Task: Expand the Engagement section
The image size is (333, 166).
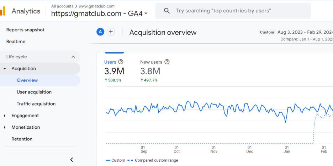Action: pyautogui.click(x=5, y=116)
